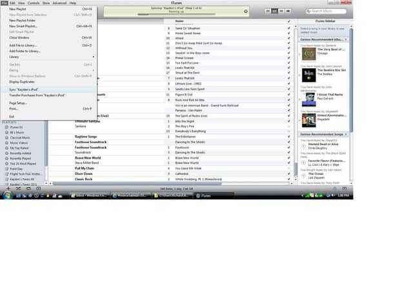The width and height of the screenshot is (400, 300).
Task: Open the Classical Music smart playlist
Action: click(x=19, y=137)
